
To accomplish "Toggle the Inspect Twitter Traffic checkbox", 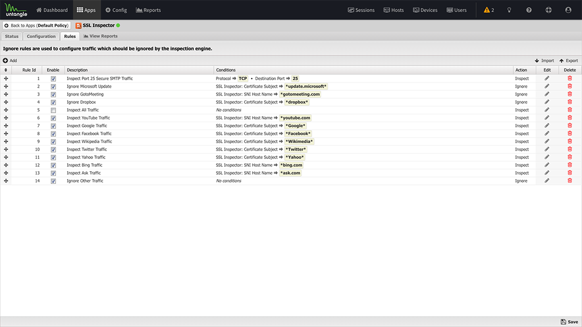I will 53,150.
